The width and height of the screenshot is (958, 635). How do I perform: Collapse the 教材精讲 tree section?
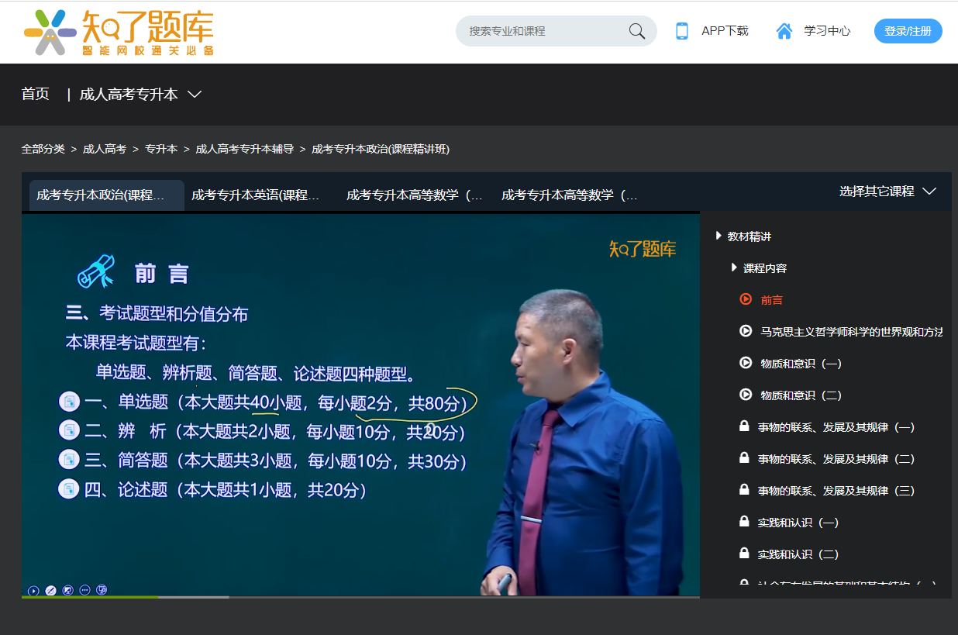(717, 236)
